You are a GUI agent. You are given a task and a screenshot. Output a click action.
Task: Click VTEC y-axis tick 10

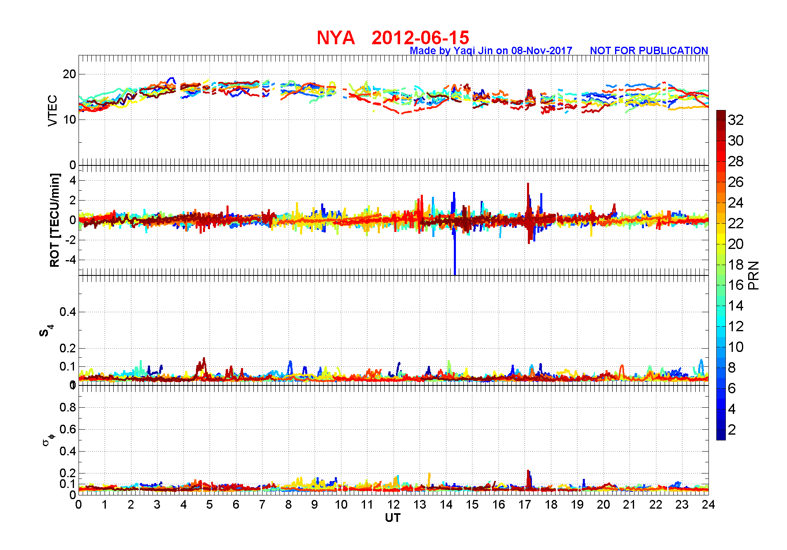pyautogui.click(x=69, y=120)
